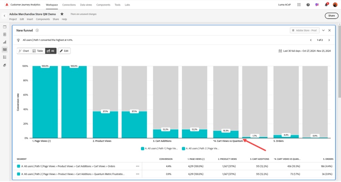Open the apps grid switcher
The height and width of the screenshot is (182, 341).
click(x=299, y=5)
